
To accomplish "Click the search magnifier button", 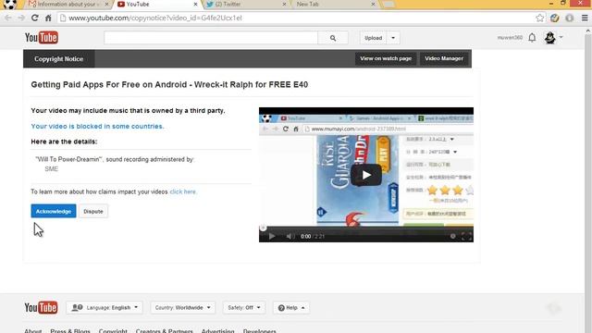I will 333,38.
